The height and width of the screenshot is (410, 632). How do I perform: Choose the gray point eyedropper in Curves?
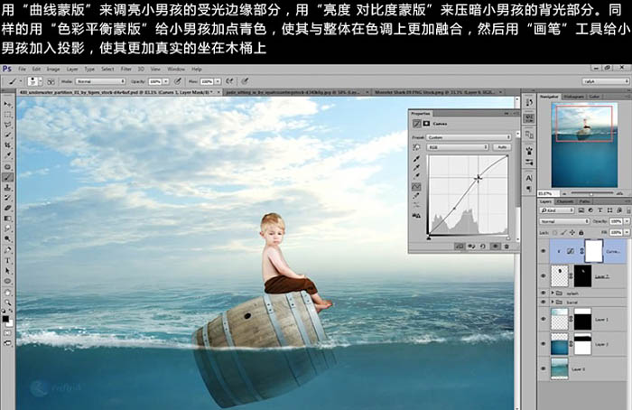[416, 167]
